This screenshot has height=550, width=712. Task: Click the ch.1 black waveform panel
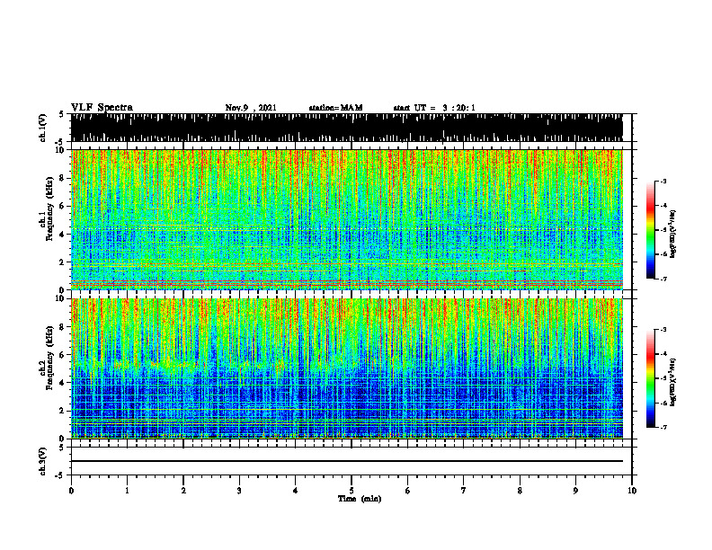pyautogui.click(x=347, y=128)
